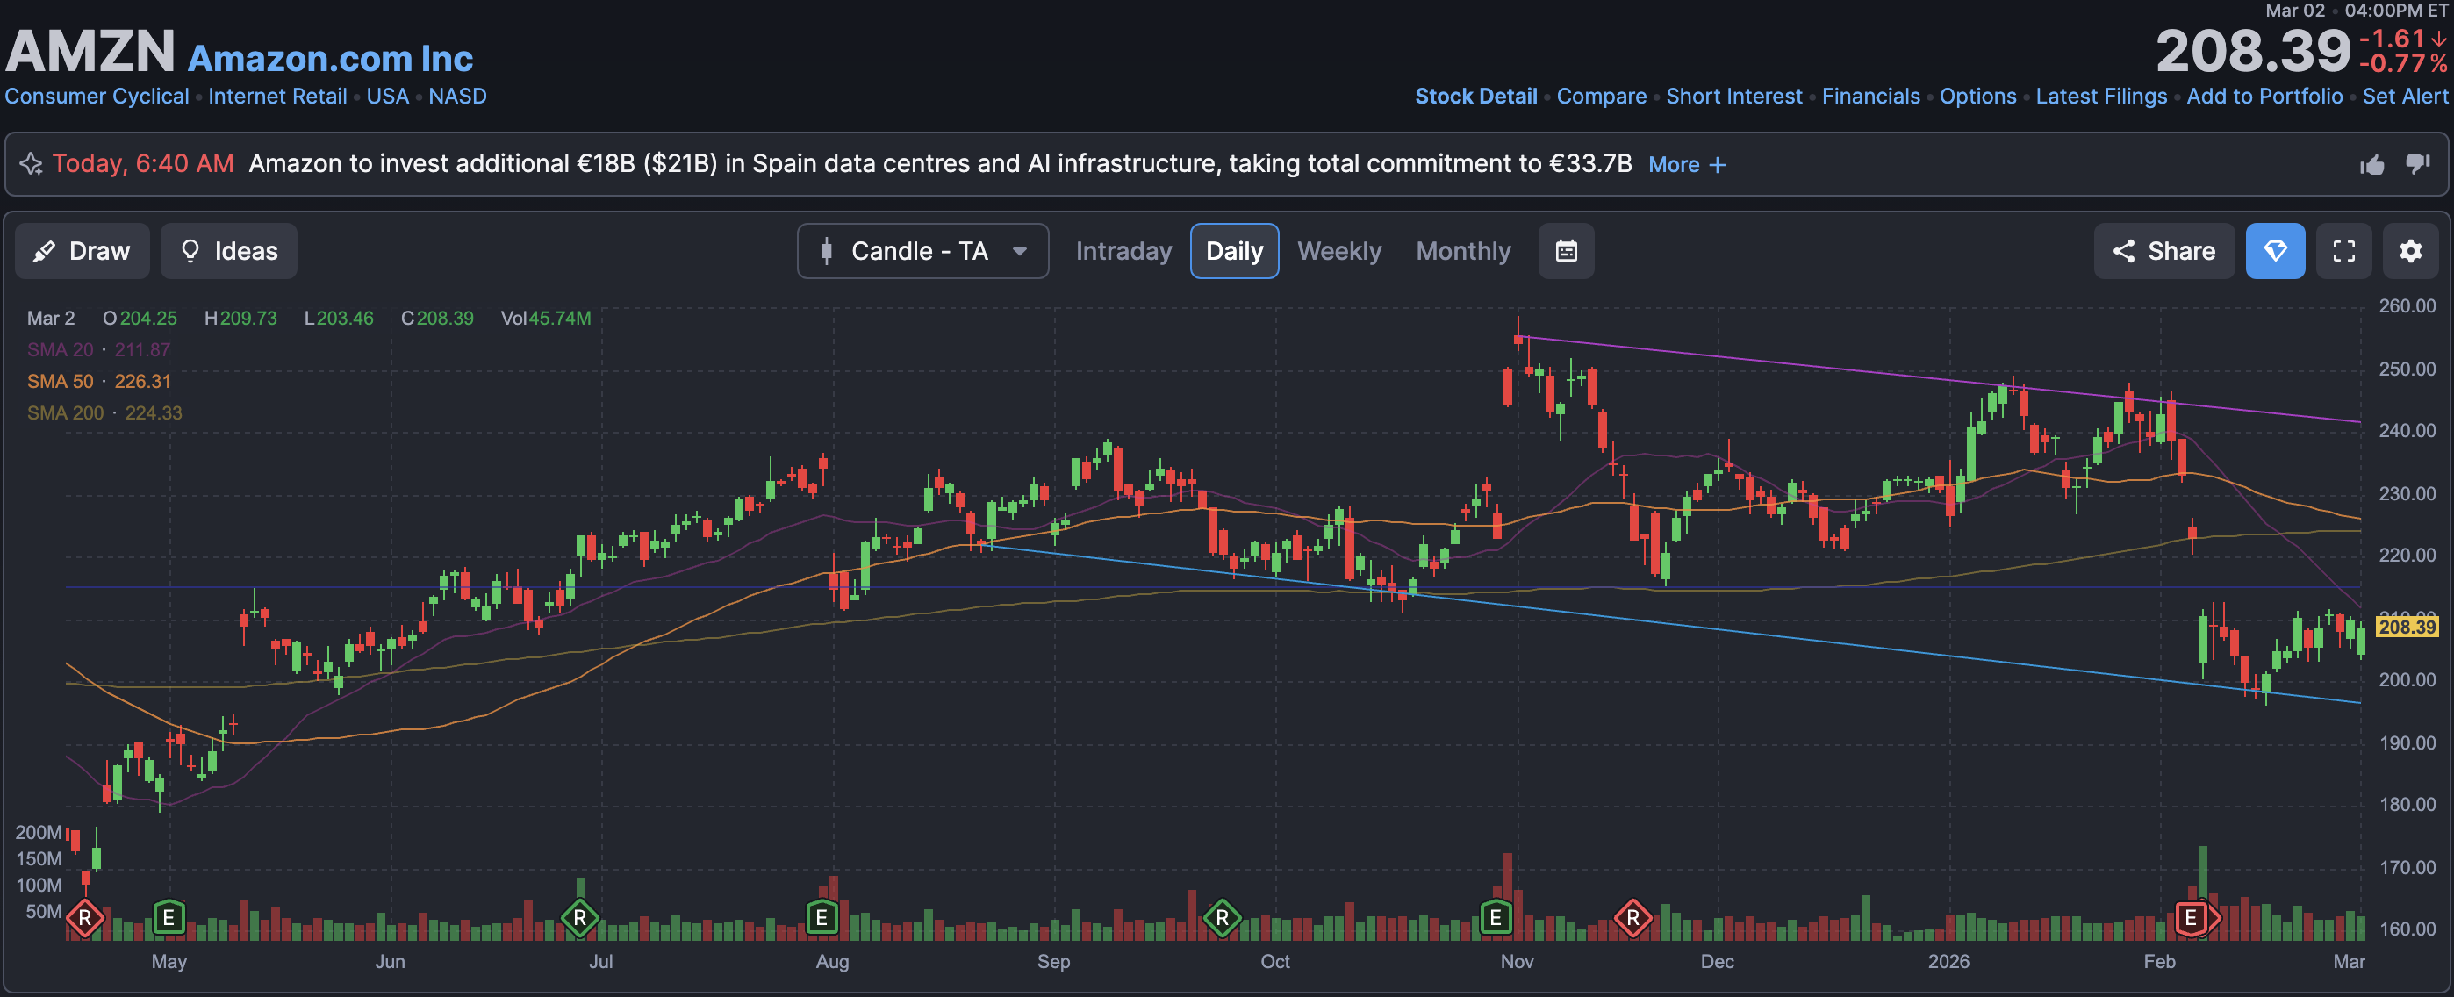Open chart settings gear
2454x997 pixels.
(x=2410, y=251)
